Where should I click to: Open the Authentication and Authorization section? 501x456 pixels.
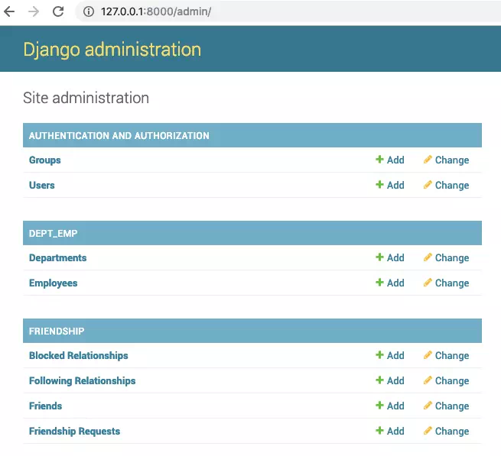coord(119,136)
